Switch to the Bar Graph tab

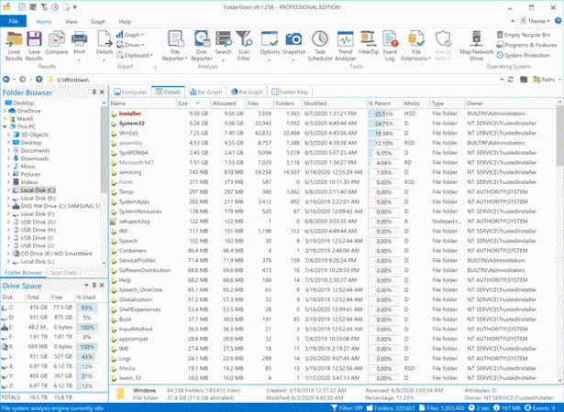pyautogui.click(x=205, y=92)
